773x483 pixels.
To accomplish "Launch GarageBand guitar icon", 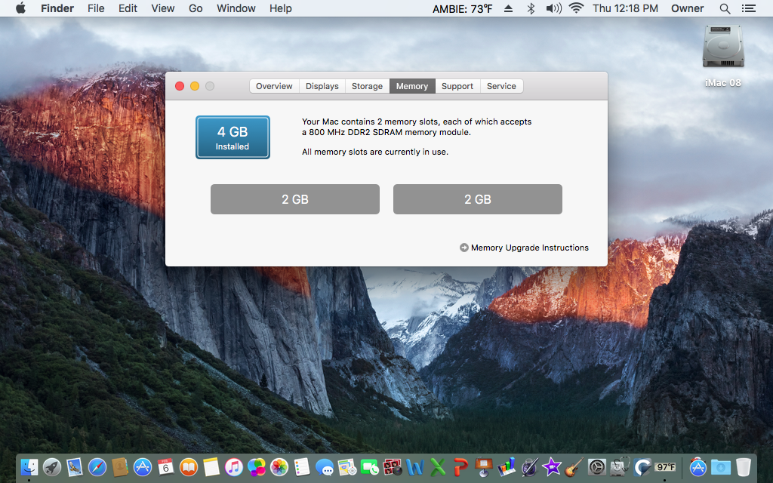I will 574,466.
